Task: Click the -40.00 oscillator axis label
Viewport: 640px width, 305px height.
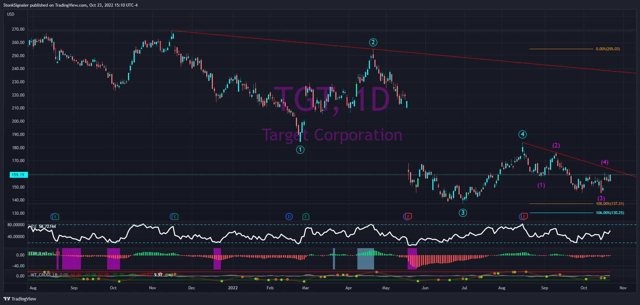Action: pos(18,266)
